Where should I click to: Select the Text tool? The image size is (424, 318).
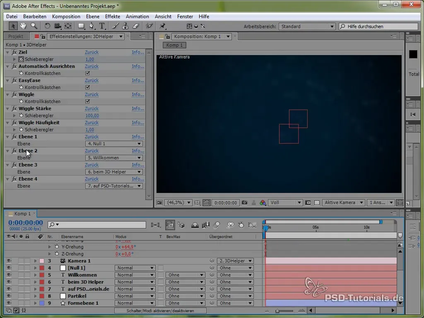pos(102,26)
